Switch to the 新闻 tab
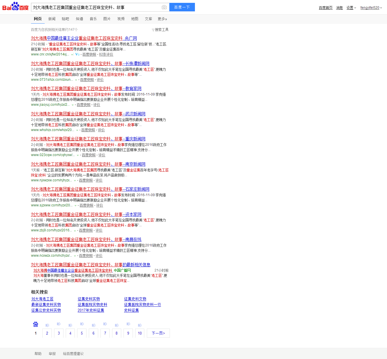This screenshot has width=387, height=359. (52, 19)
